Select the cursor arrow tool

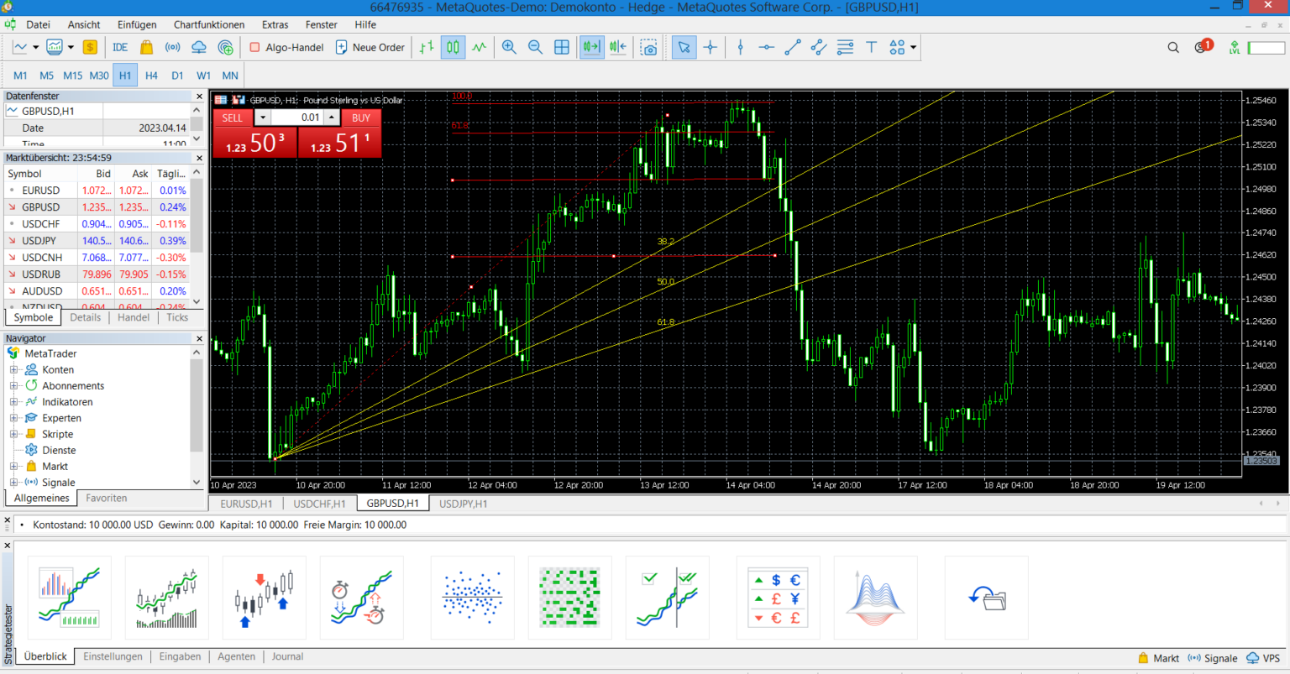[x=684, y=47]
